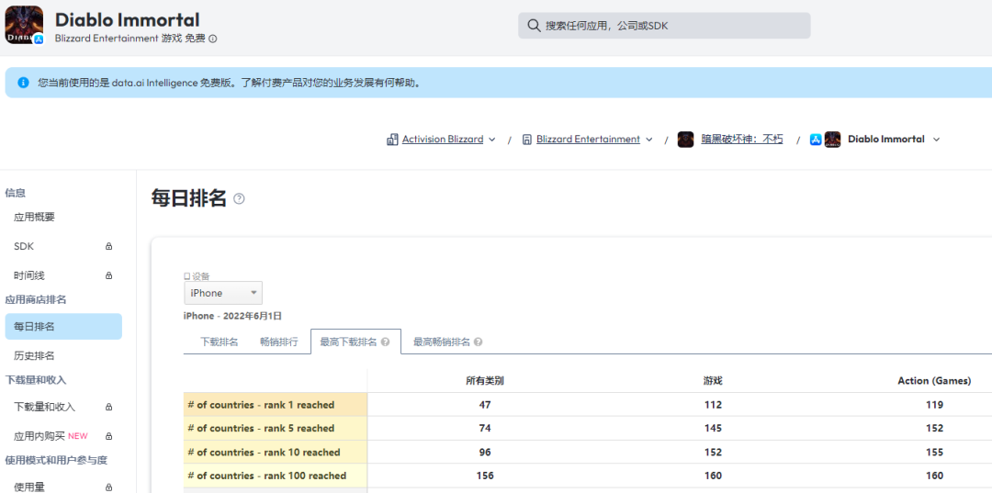Click the App Store icon in breadcrumb
Screen dimensions: 992x493
coord(816,139)
